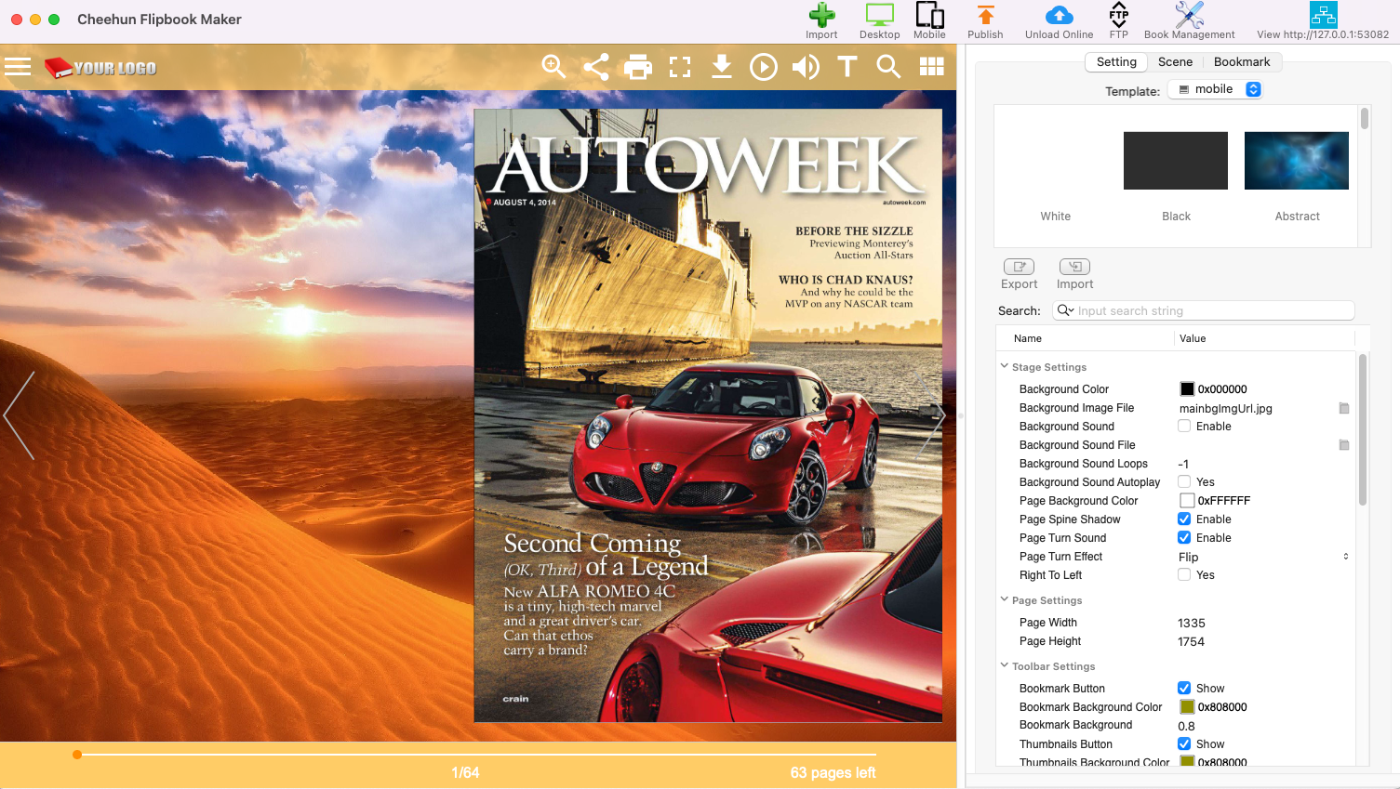1400x789 pixels.
Task: Click the share icon in flipbook toolbar
Action: tap(595, 67)
